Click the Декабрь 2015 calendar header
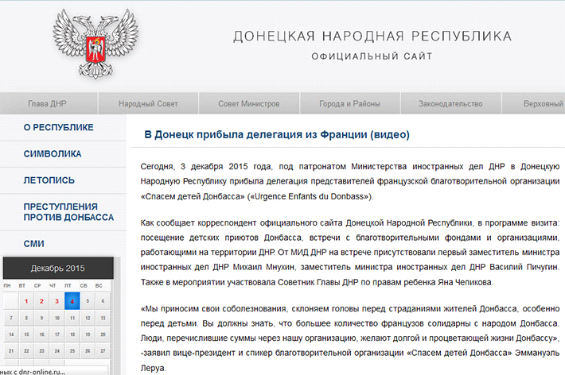 (x=57, y=268)
